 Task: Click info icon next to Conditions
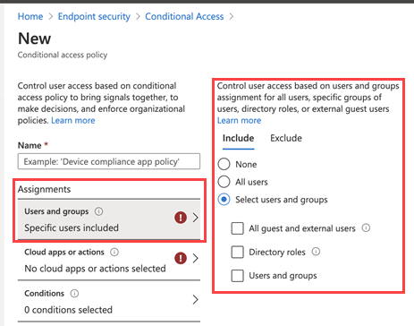(74, 294)
